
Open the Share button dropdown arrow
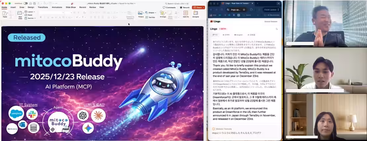pos(204,8)
